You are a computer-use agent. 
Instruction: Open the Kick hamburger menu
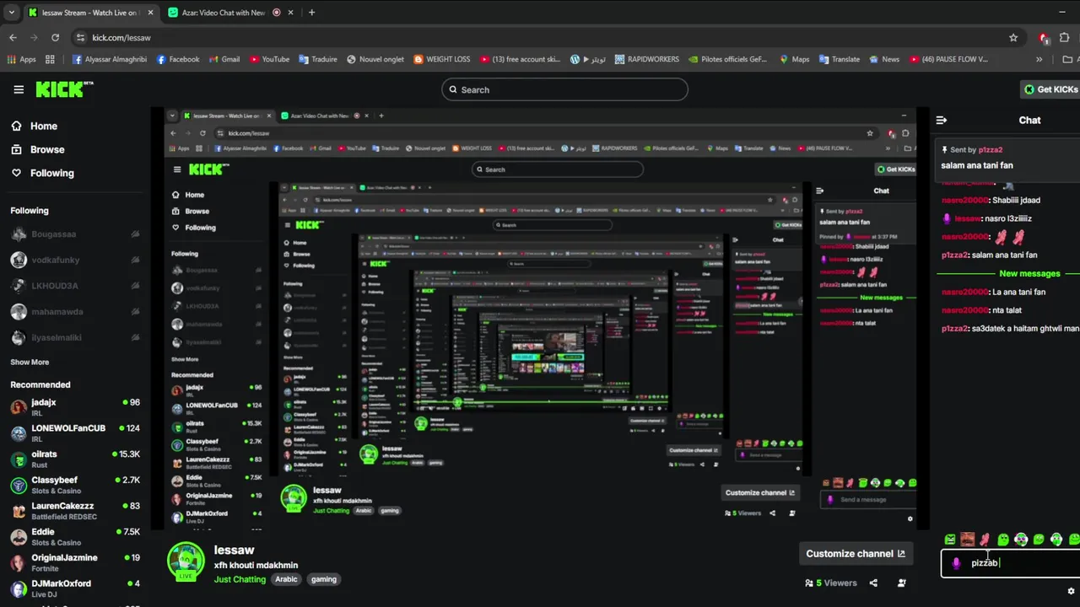(19, 89)
